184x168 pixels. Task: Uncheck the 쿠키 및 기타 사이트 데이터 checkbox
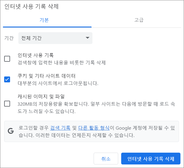pyautogui.click(x=7, y=79)
